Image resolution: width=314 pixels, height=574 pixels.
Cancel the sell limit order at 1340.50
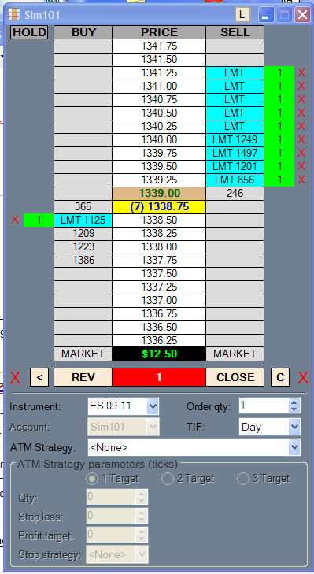[x=301, y=113]
